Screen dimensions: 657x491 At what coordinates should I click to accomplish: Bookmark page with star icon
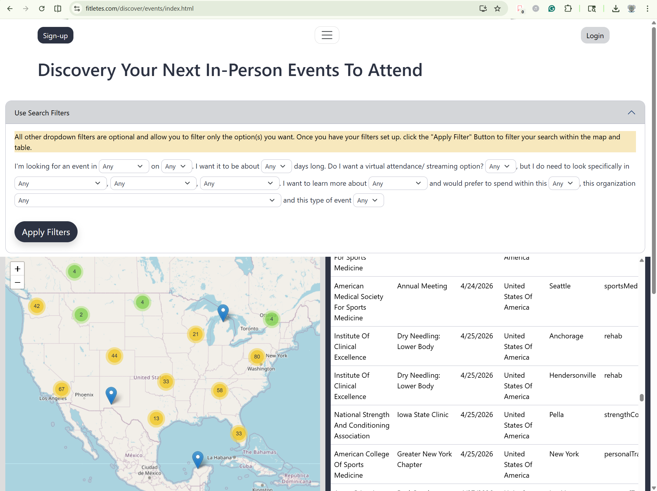[x=497, y=9]
